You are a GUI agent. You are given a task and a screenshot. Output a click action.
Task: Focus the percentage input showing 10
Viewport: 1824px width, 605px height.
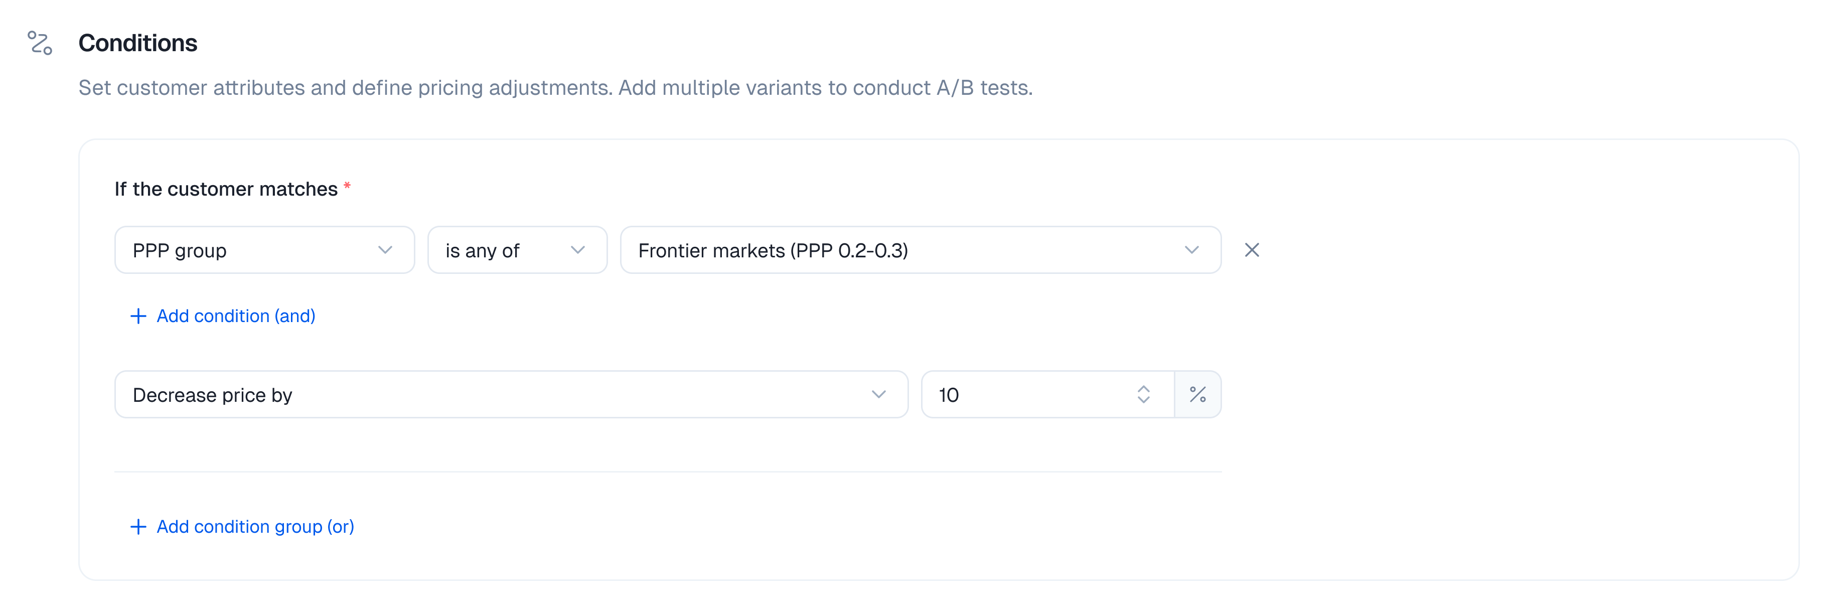[x=1027, y=395]
